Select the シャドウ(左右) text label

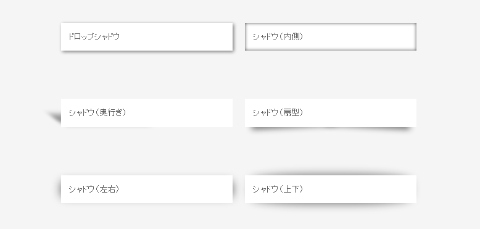[94, 189]
